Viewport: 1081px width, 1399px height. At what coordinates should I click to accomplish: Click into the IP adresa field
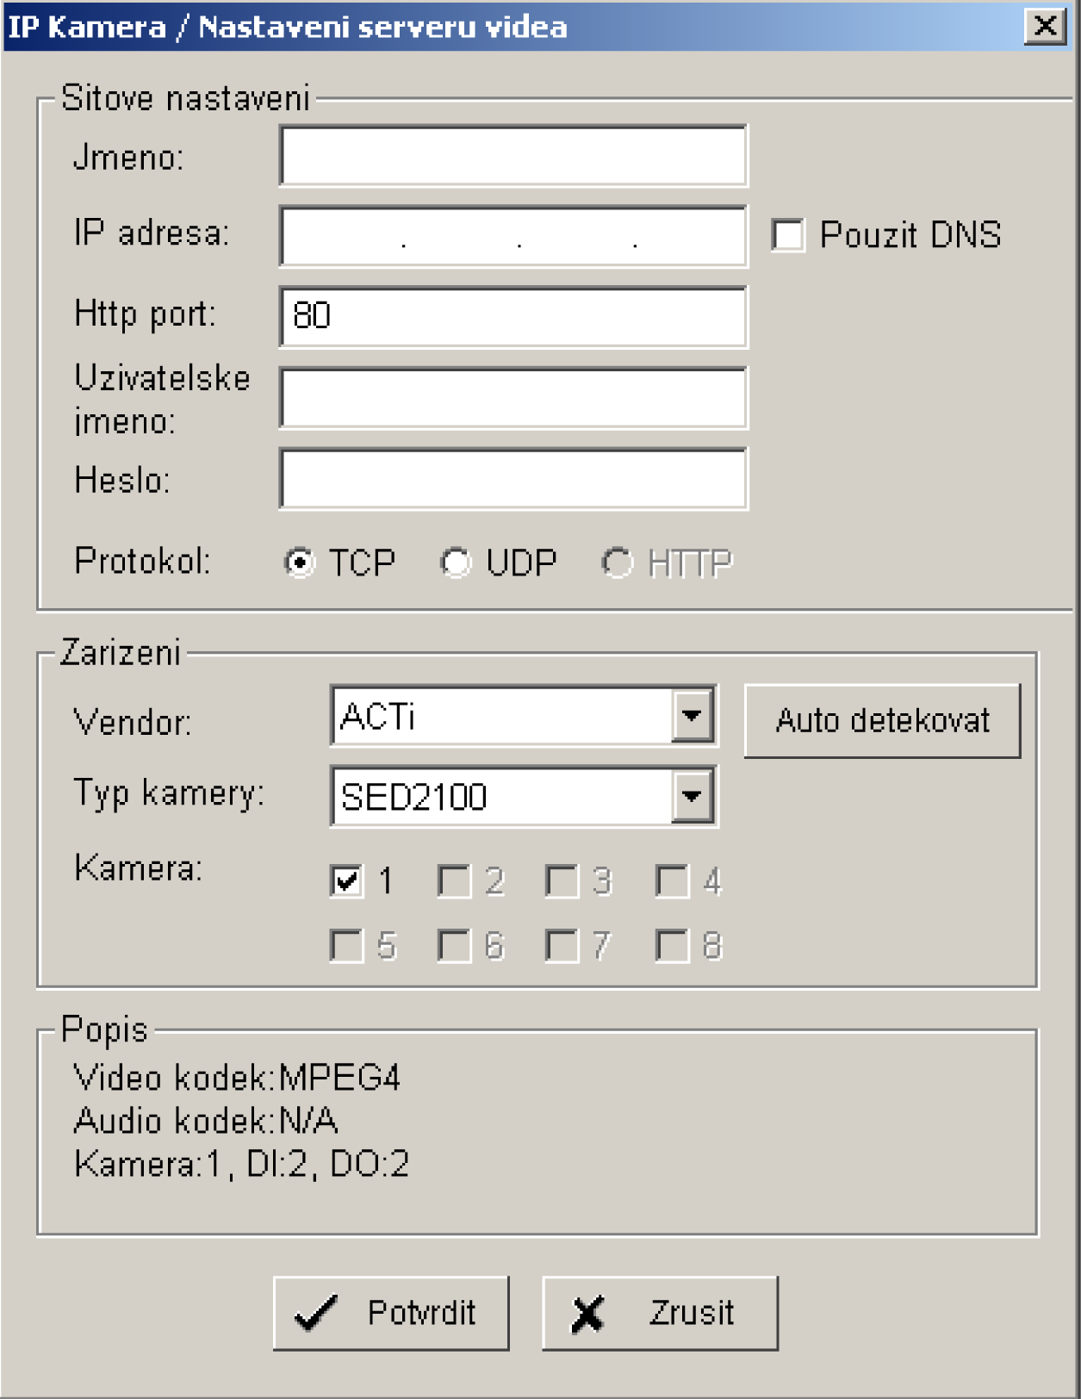point(513,235)
